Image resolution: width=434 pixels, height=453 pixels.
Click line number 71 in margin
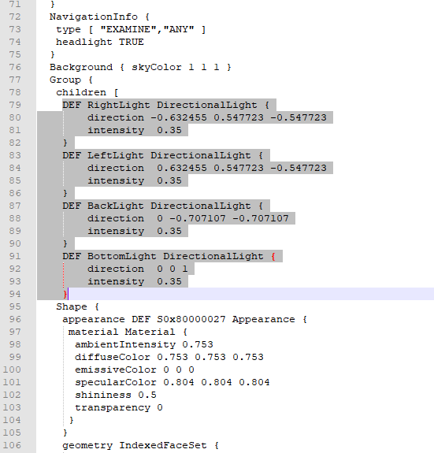[15, 5]
